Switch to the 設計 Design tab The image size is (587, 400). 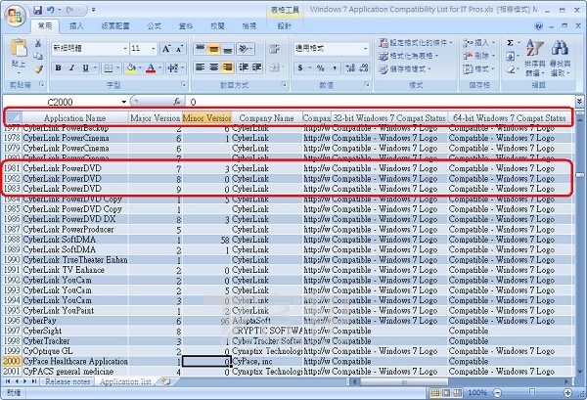[284, 25]
